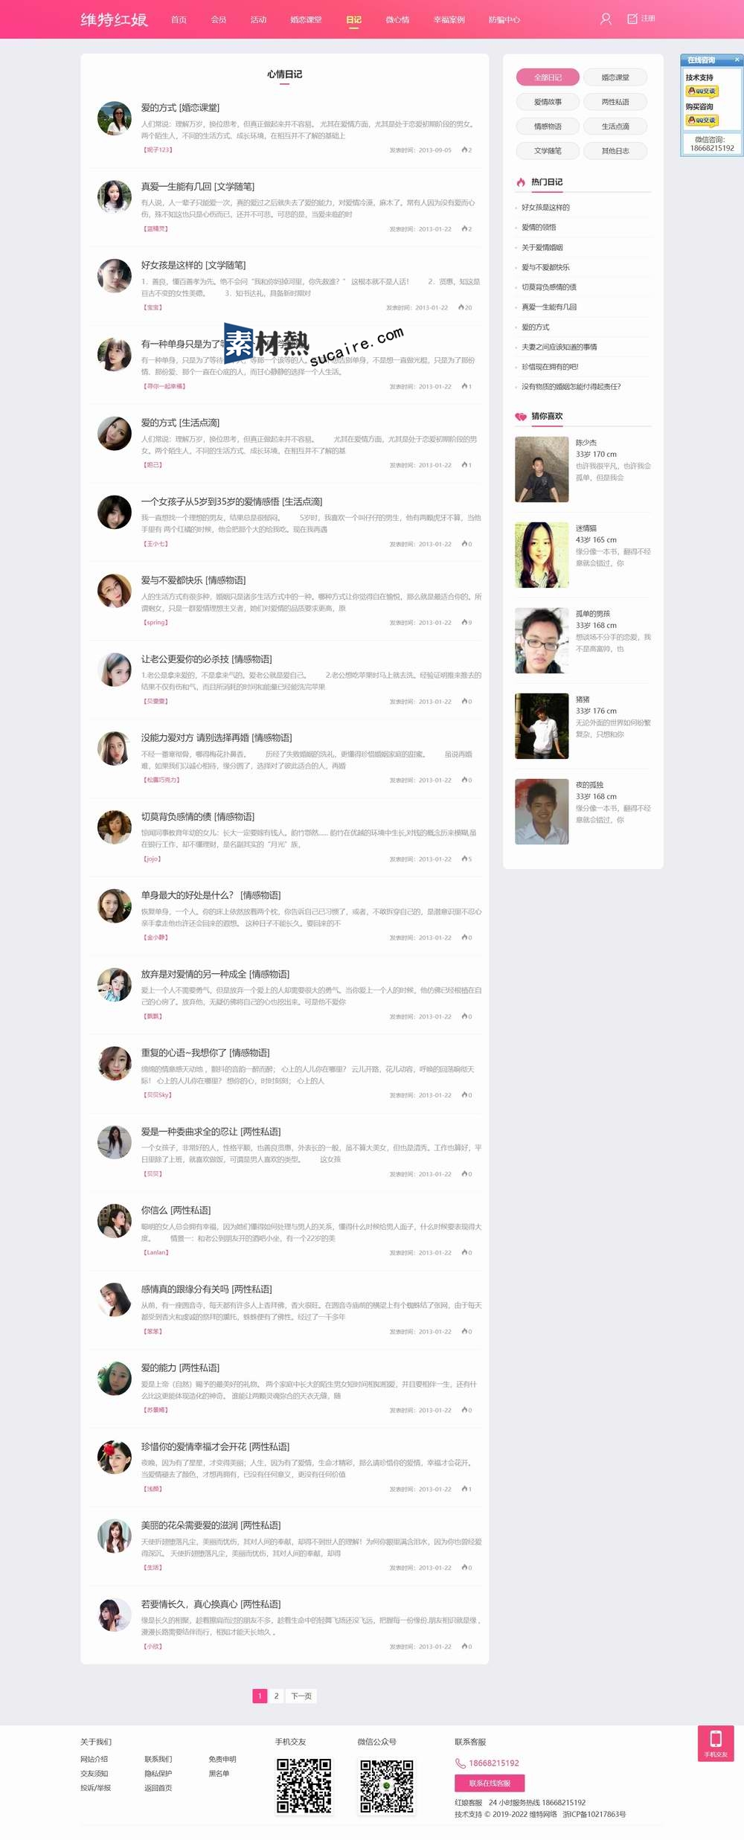Open the pink 手机交友 floating phone icon

716,1743
